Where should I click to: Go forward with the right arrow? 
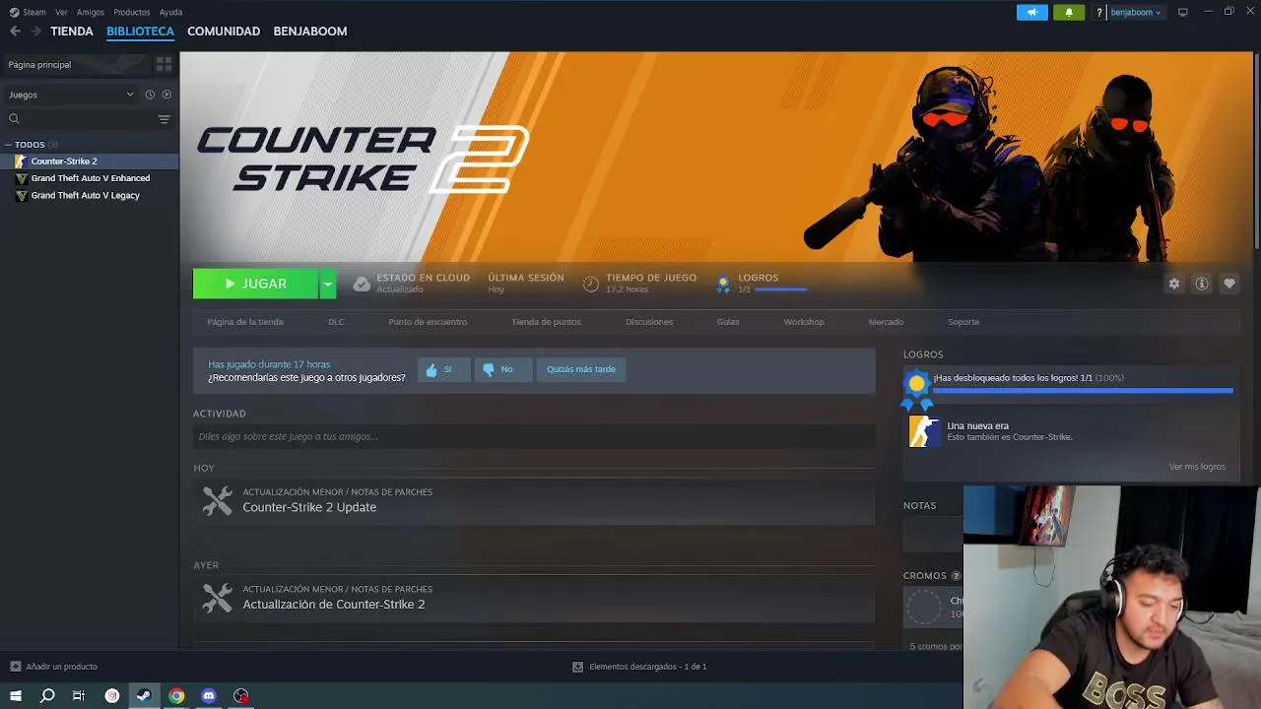tap(35, 32)
